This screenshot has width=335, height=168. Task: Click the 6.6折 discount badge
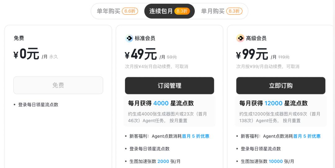[130, 11]
